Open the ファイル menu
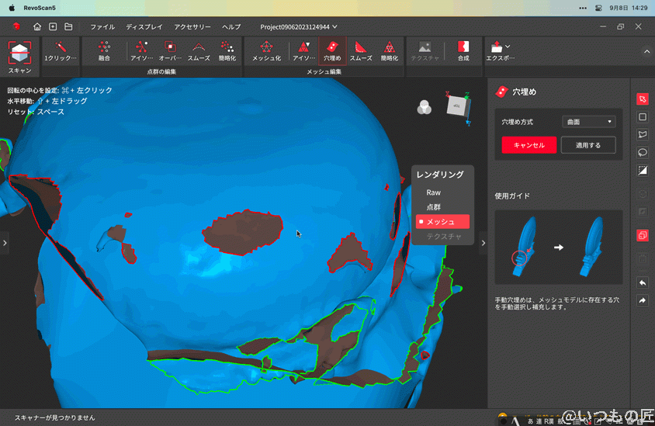 (x=102, y=26)
